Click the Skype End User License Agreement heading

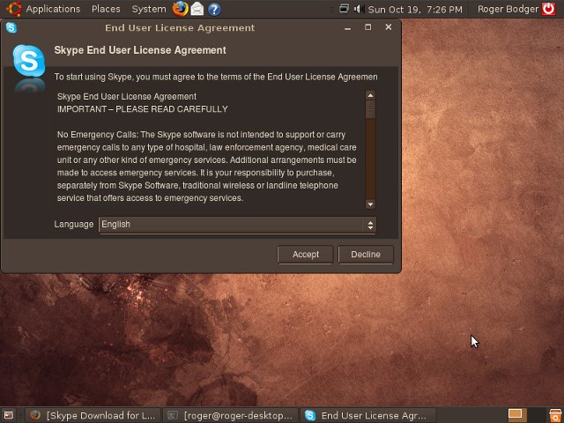pyautogui.click(x=140, y=50)
